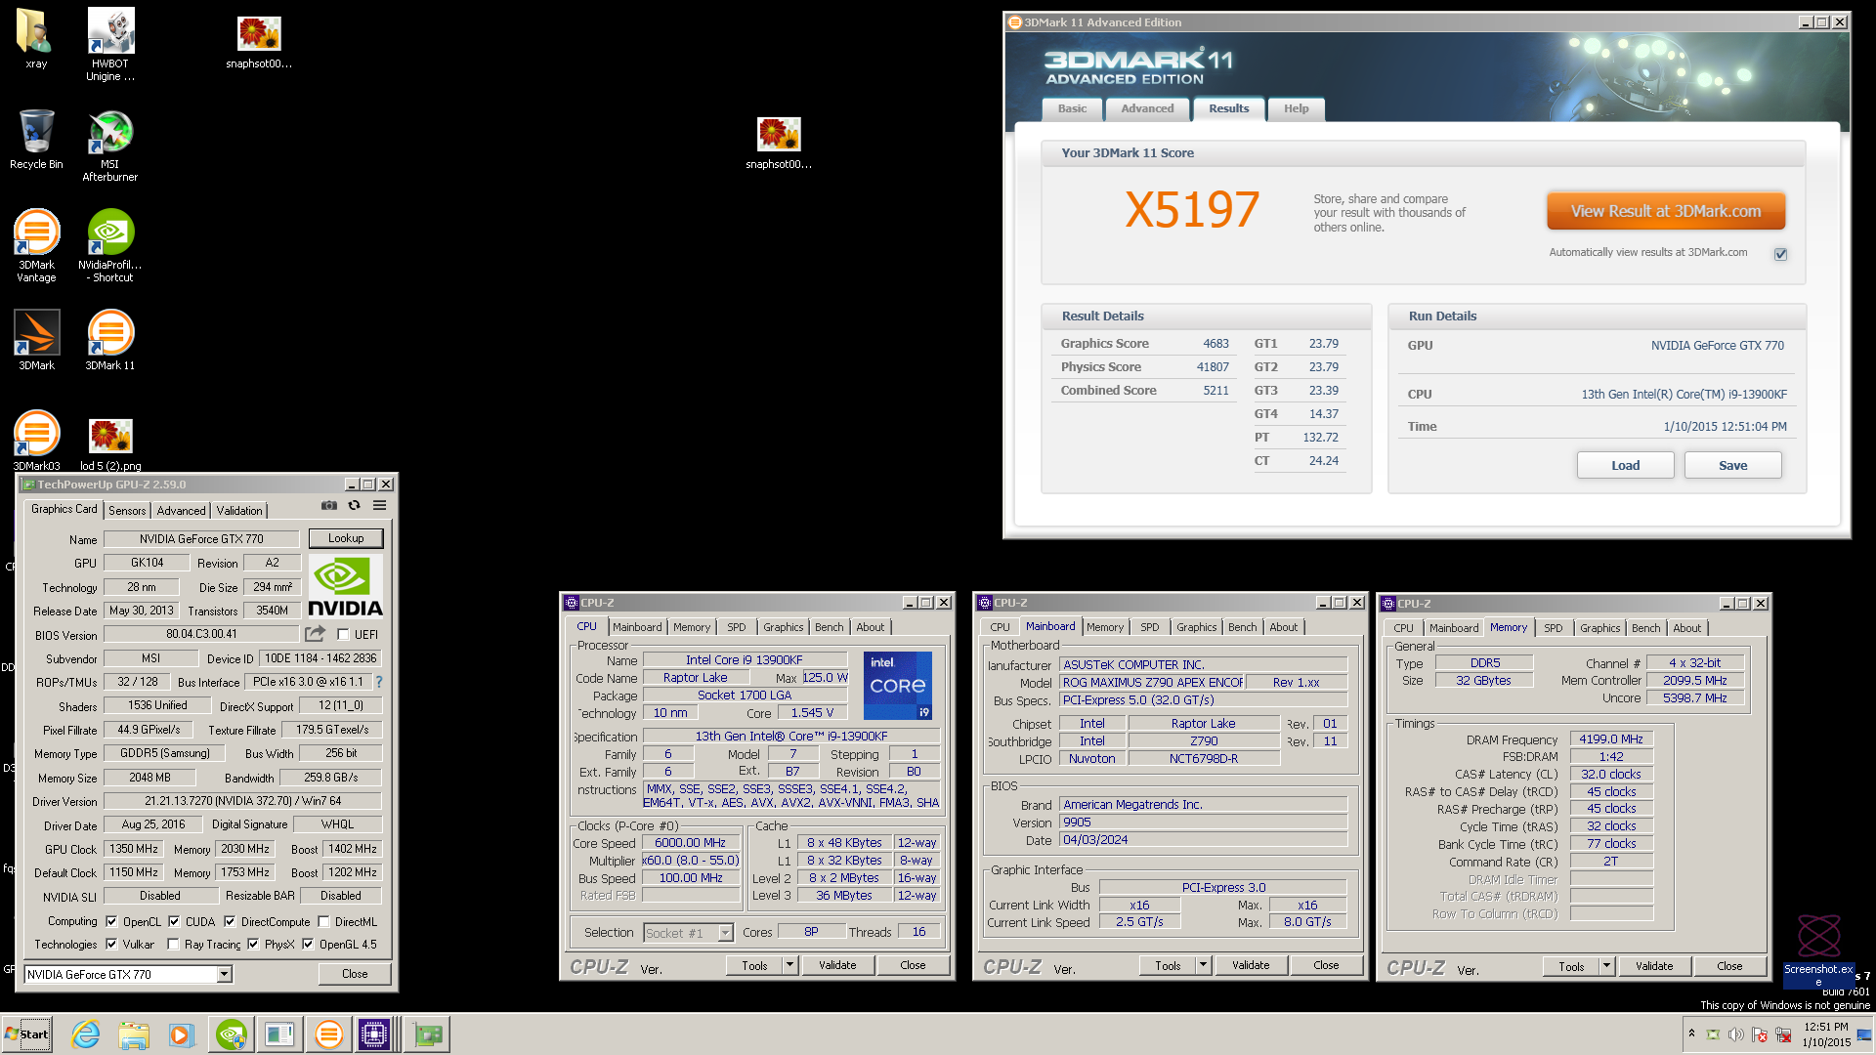
Task: Open Validation tab in GPU-Z
Action: [x=239, y=510]
